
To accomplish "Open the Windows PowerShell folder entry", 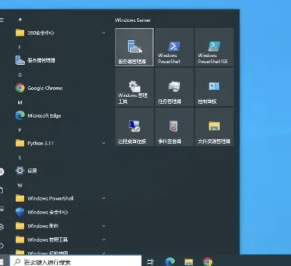I will pyautogui.click(x=60, y=198).
